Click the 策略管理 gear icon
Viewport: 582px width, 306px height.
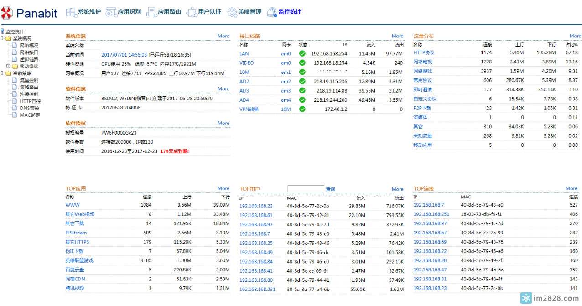coord(232,12)
